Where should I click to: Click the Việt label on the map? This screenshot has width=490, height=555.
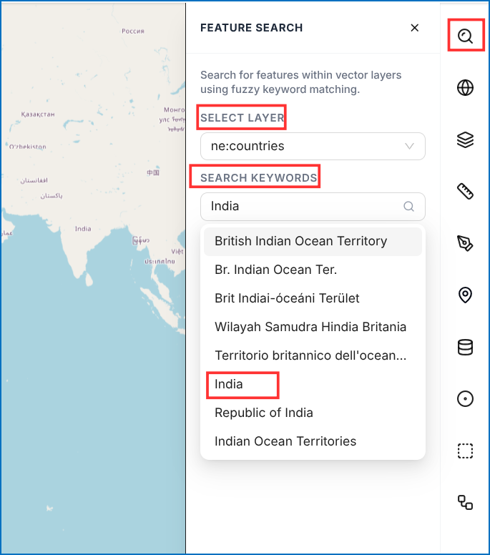click(x=177, y=251)
